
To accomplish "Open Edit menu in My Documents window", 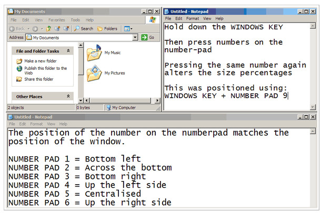I will 25,20.
